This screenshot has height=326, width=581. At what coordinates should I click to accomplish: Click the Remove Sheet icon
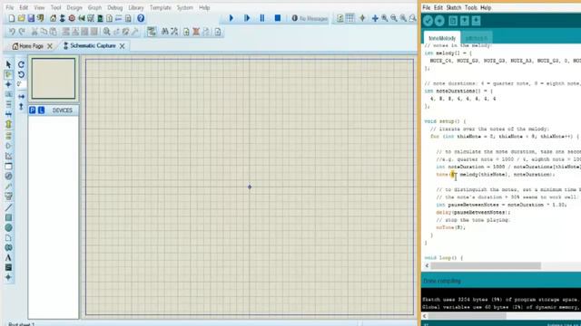pyautogui.click(x=196, y=32)
